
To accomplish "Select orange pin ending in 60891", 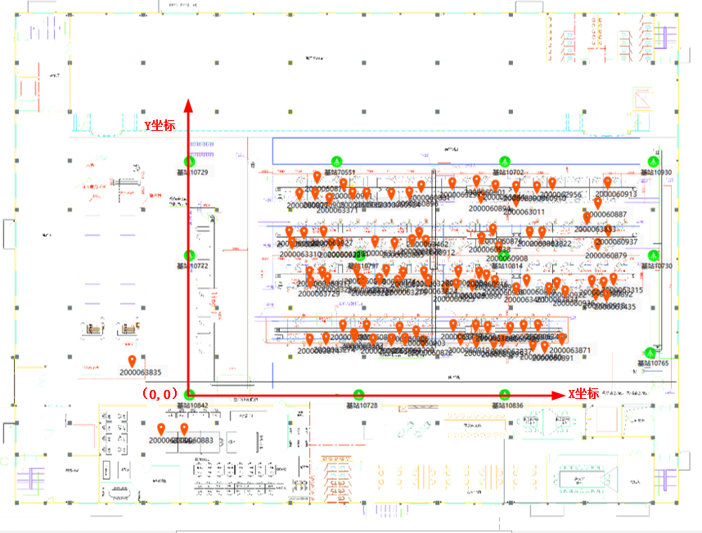I will click(x=544, y=347).
